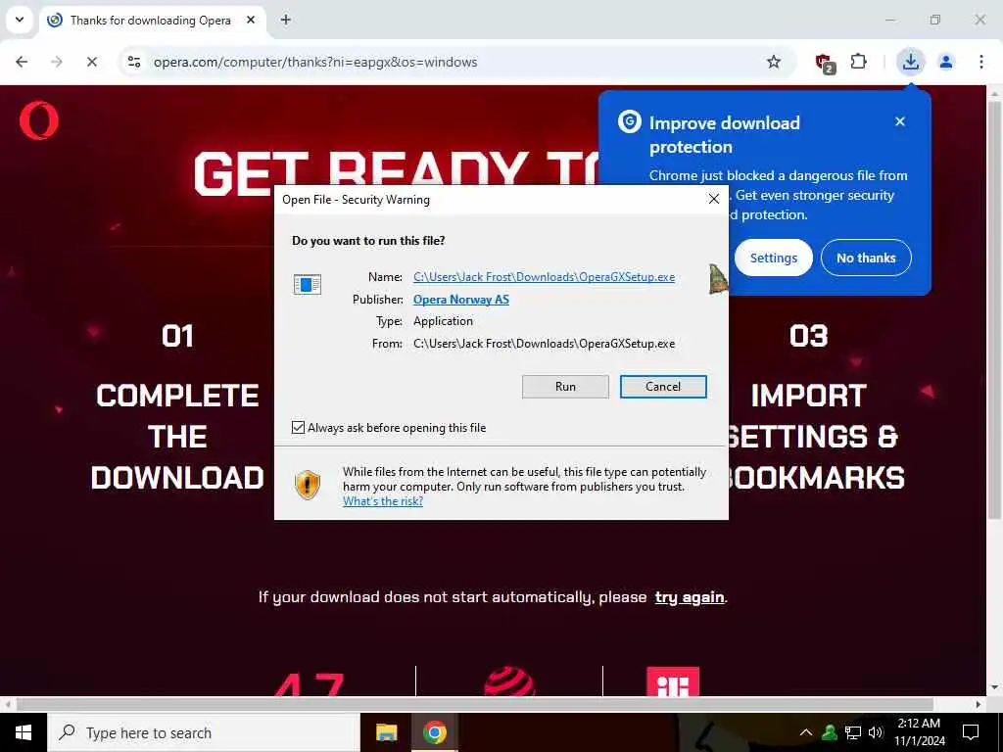Close the 'Thanks for downloading Opera' tab
This screenshot has width=1003, height=752.
251,20
